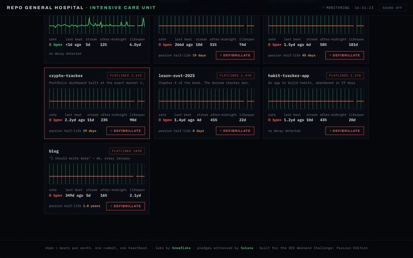Click the 51% after-midnight value
The height and width of the screenshot is (258, 413).
[213, 45]
